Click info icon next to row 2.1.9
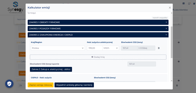The width and height of the screenshot is (196, 93). click(179, 61)
